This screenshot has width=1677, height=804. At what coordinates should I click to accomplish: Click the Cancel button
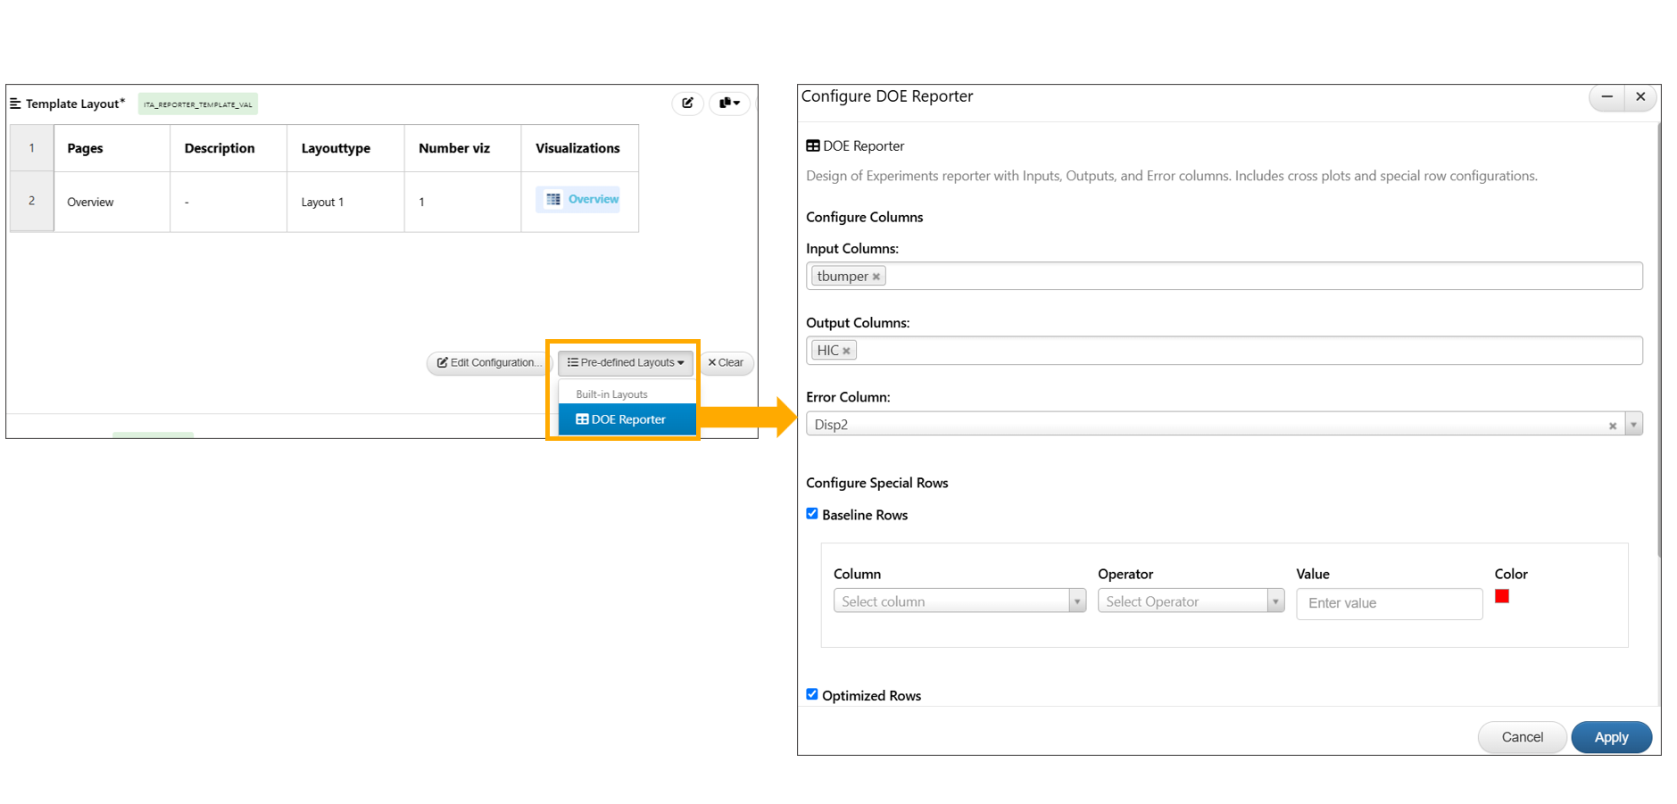click(1522, 737)
